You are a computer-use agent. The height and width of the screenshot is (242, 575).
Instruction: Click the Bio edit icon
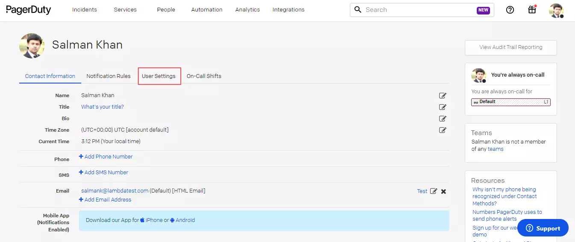click(443, 118)
